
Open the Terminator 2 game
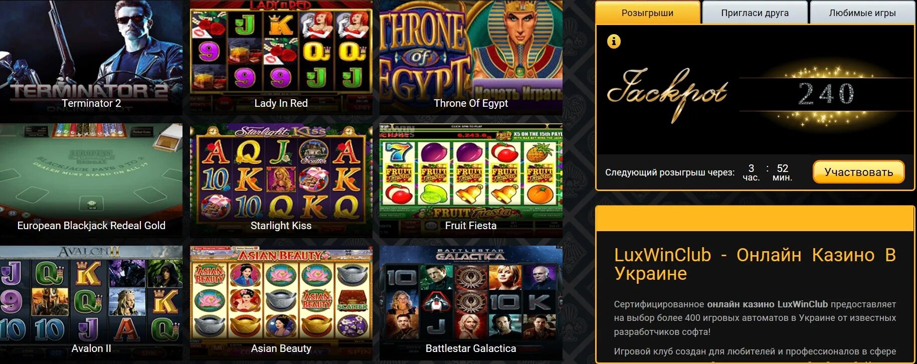click(91, 58)
